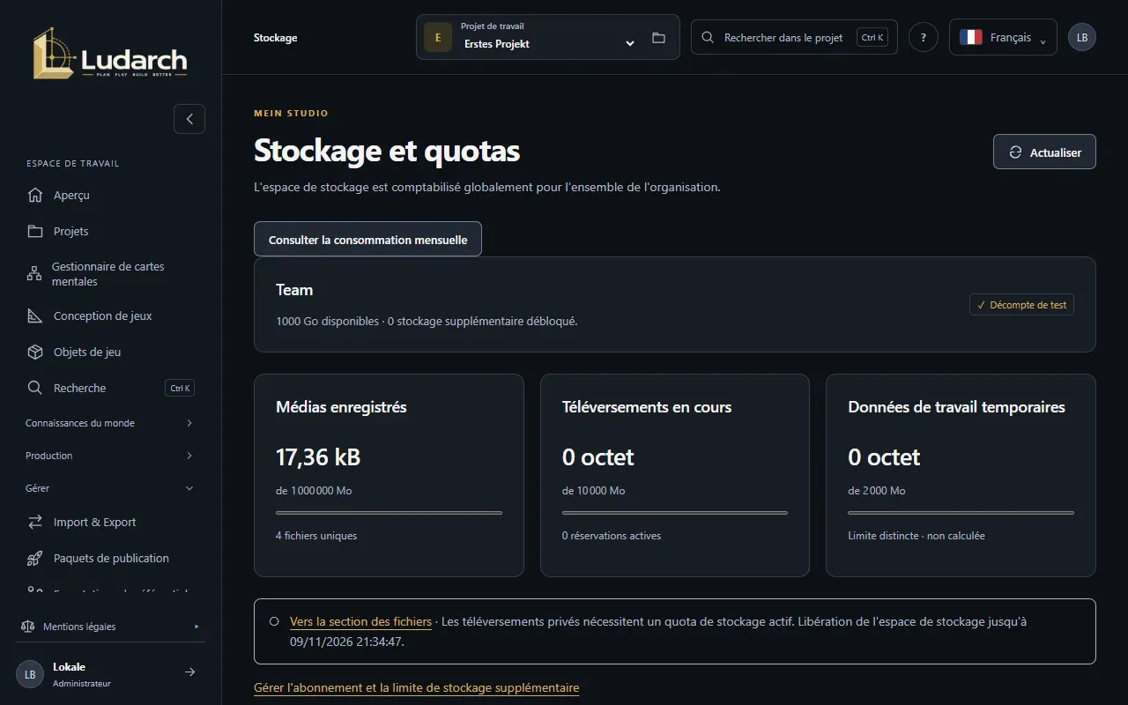Viewport: 1128px width, 705px height.
Task: Click the refresh icon in Actualiser
Action: coord(1016,152)
